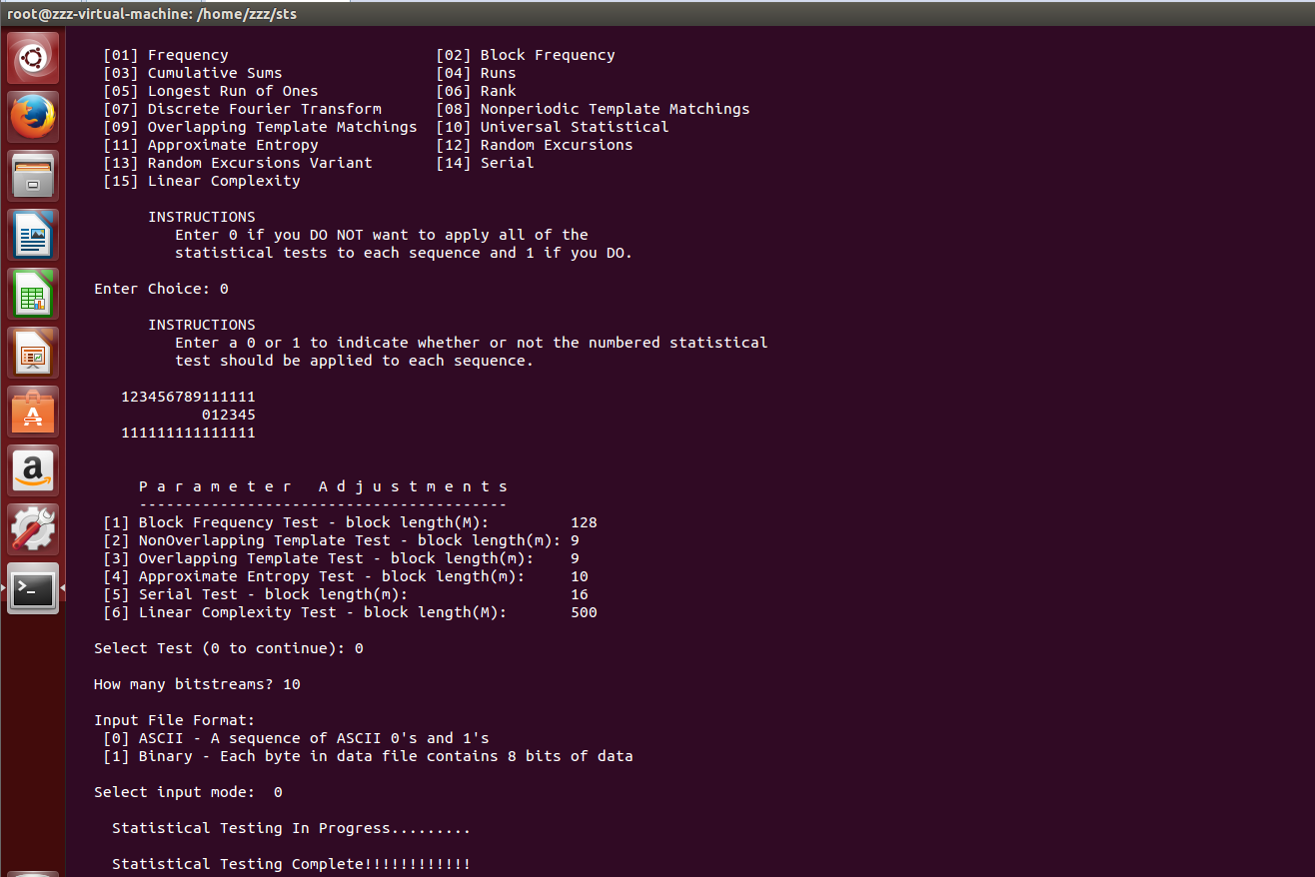Click 'Enter Choice: 0' prompt line
This screenshot has height=877, width=1315.
click(x=161, y=289)
